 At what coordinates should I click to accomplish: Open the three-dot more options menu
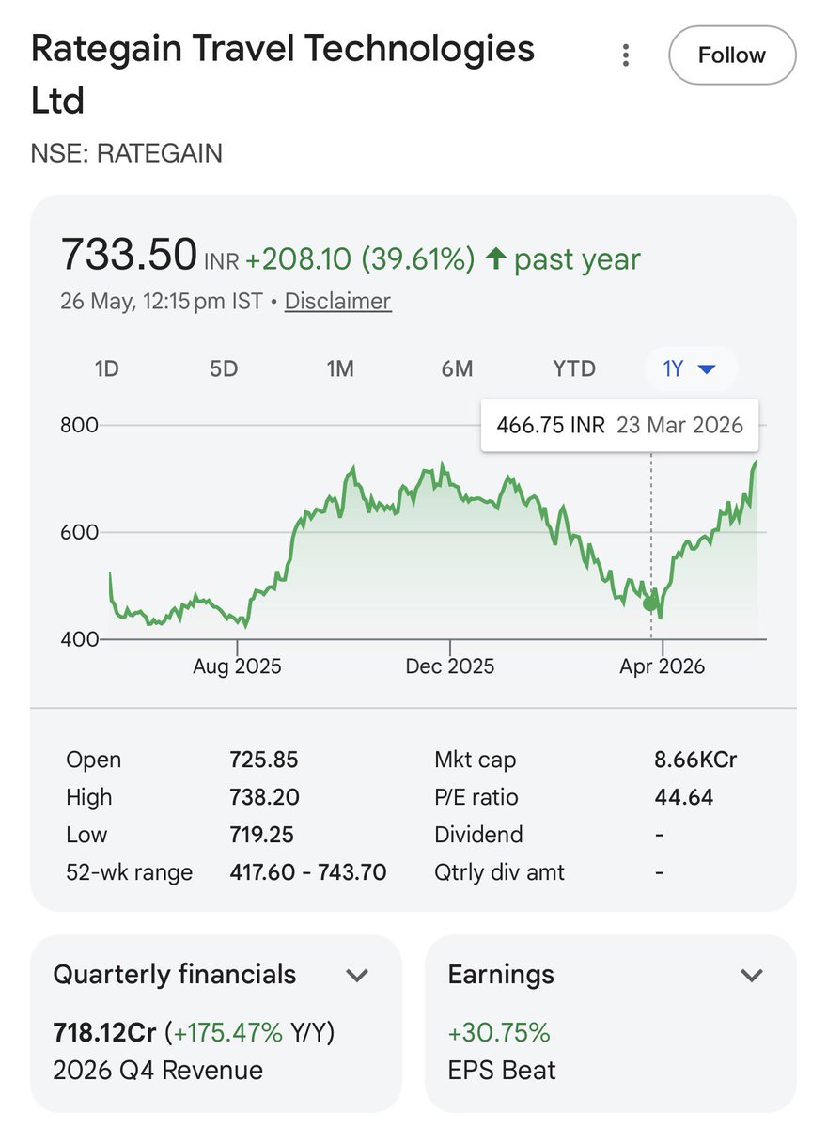pos(626,55)
